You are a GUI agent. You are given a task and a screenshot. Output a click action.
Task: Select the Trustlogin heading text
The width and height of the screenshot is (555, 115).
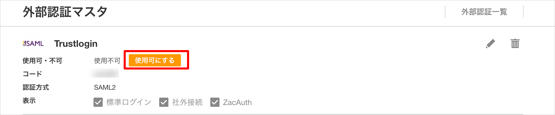pyautogui.click(x=76, y=44)
